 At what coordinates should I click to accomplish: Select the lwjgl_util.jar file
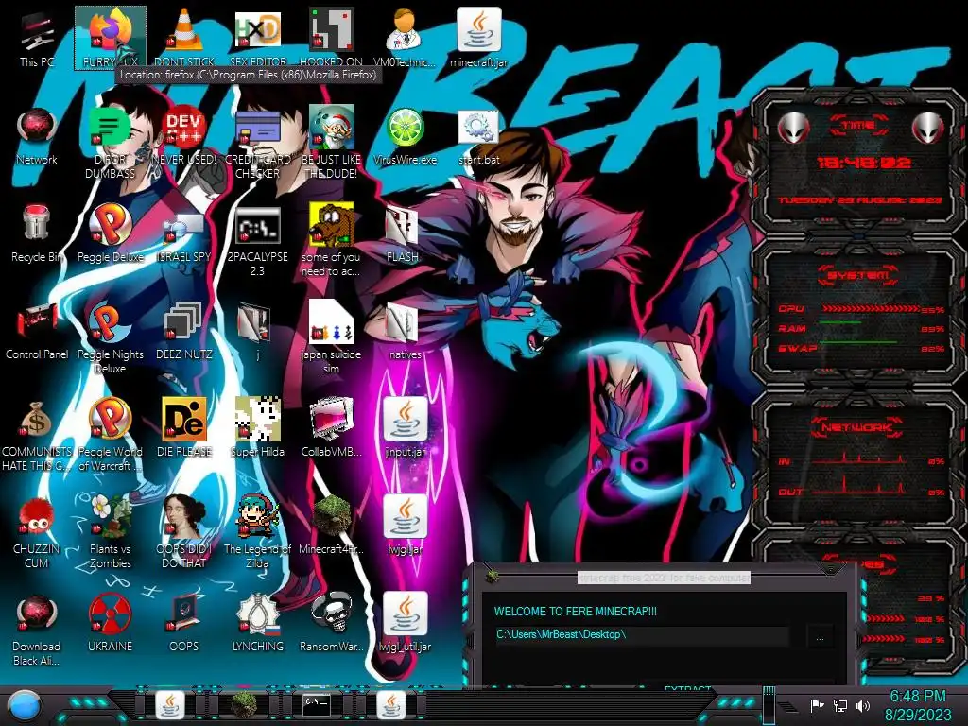point(405,624)
